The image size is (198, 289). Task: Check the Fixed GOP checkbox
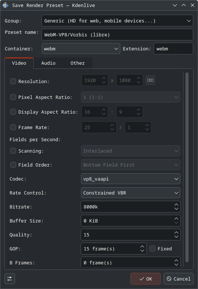tap(153, 249)
